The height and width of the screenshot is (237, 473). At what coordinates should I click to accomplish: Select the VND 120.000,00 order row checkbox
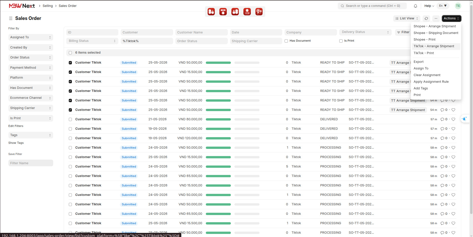70,138
